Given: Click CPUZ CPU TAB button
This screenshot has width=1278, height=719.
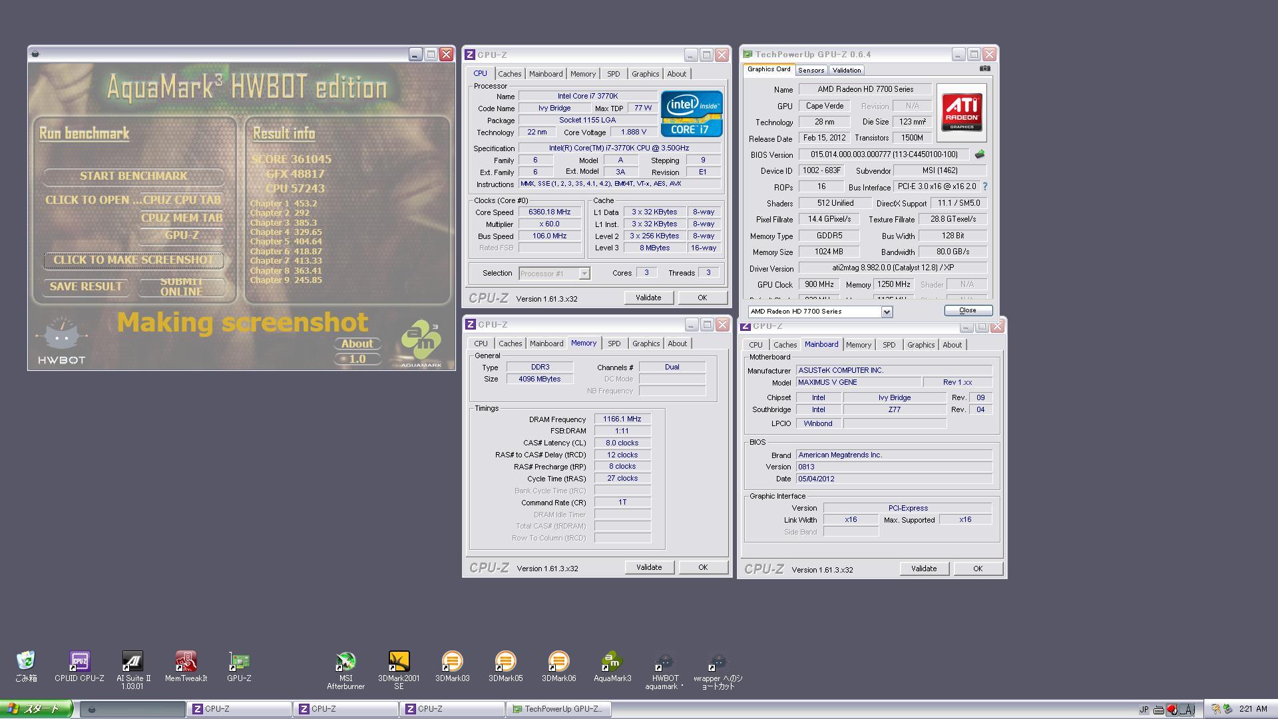Looking at the screenshot, I should [182, 200].
